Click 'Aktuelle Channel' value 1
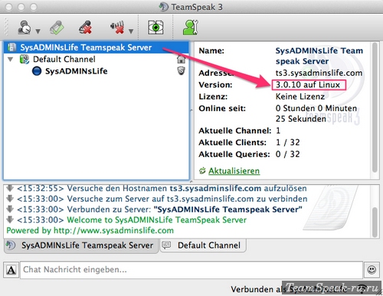This screenshot has width=383, height=296. click(x=278, y=131)
